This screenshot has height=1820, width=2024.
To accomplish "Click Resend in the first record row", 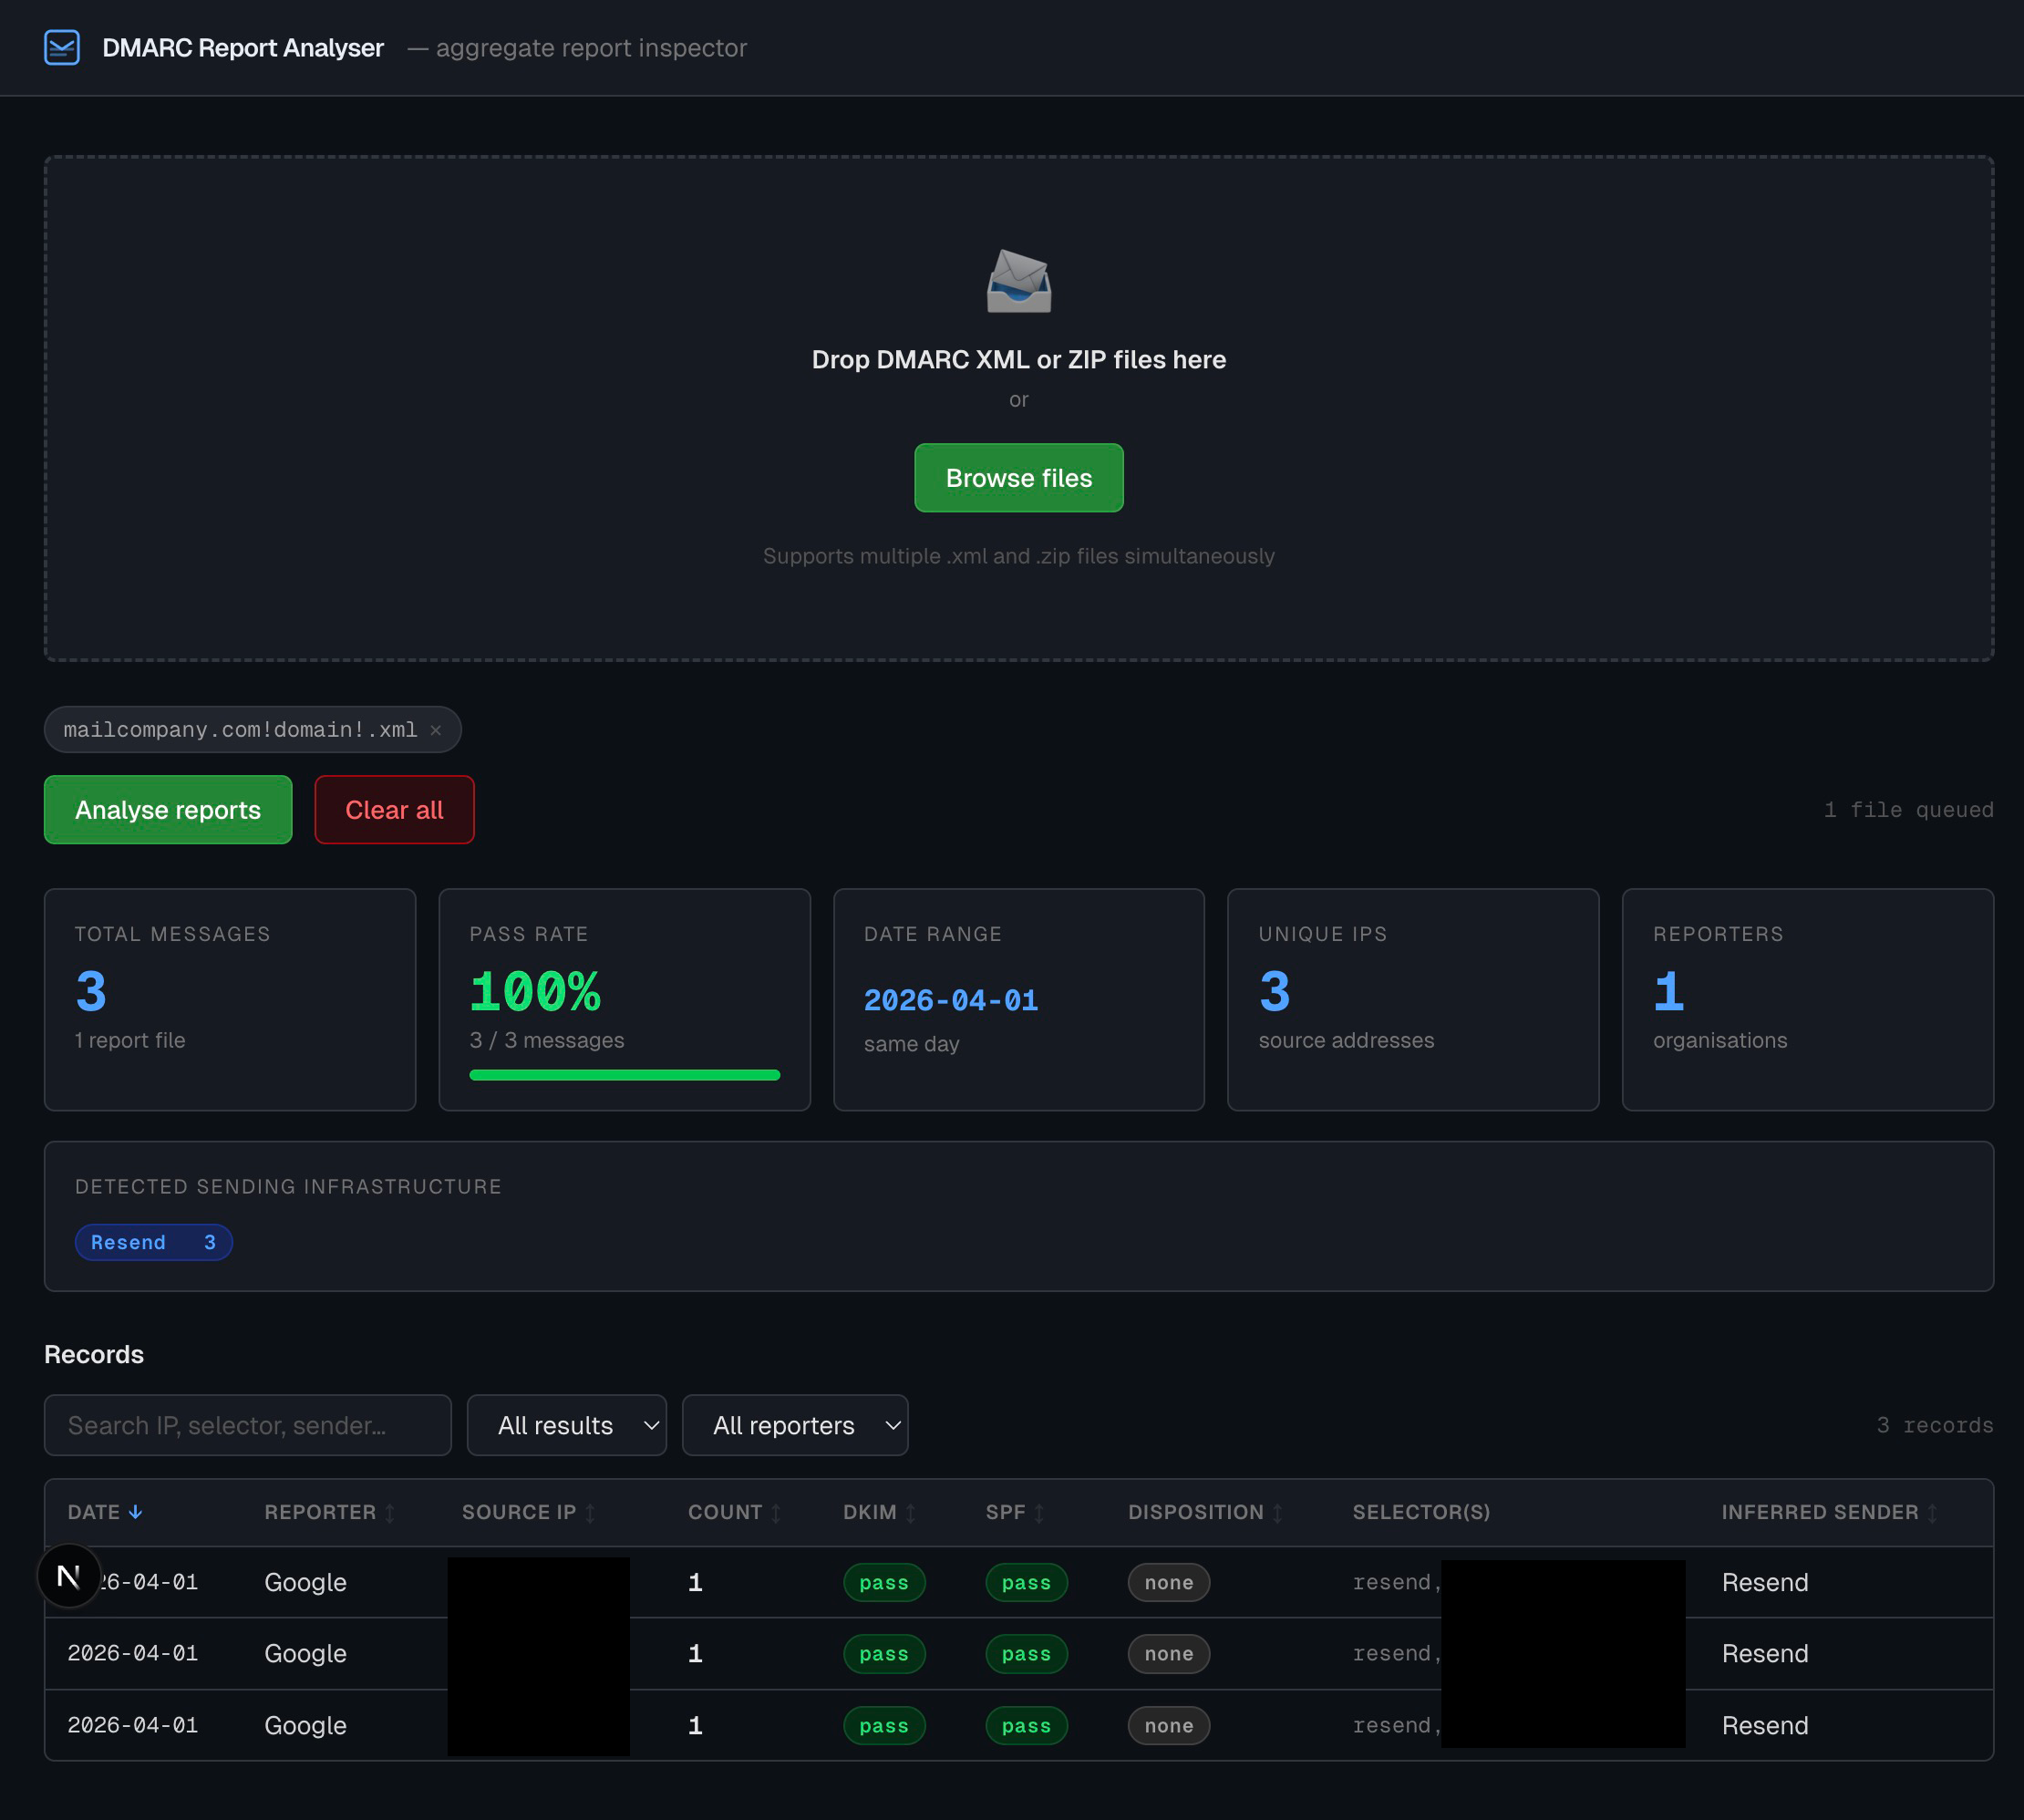I will [1764, 1582].
